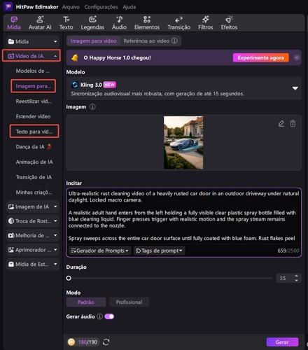
Task: Open the Elementos panel
Action: point(147,23)
